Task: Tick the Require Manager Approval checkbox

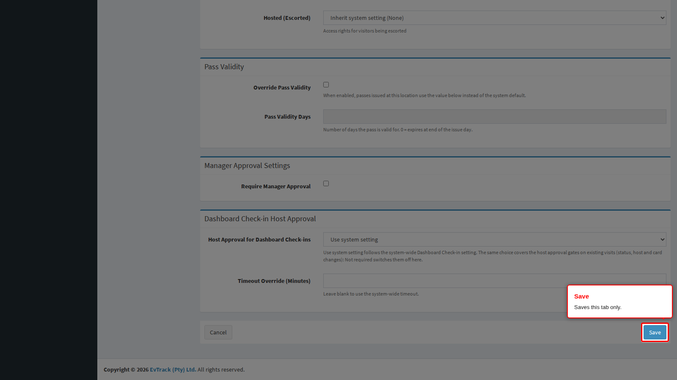Action: coord(326,183)
